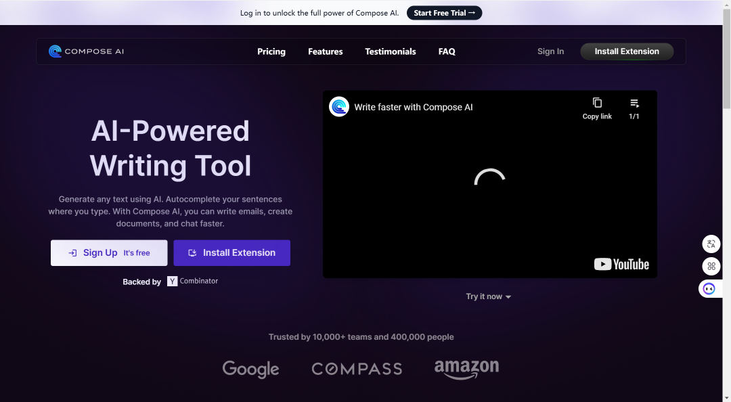Click the Sign Up It's free button

109,252
